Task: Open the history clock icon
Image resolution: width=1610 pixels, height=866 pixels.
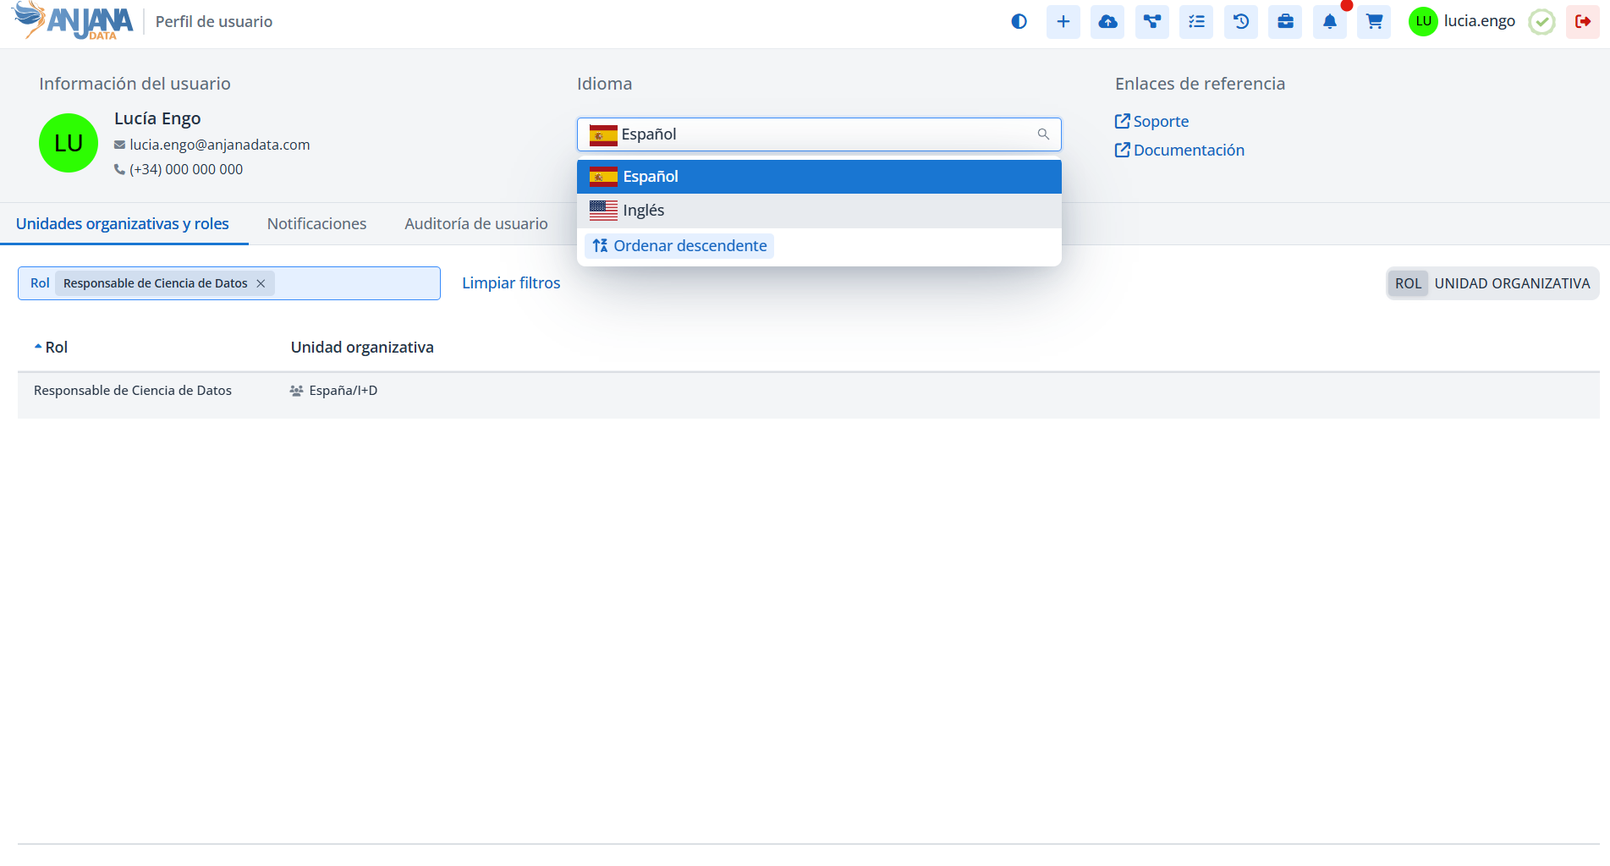Action: (x=1240, y=22)
